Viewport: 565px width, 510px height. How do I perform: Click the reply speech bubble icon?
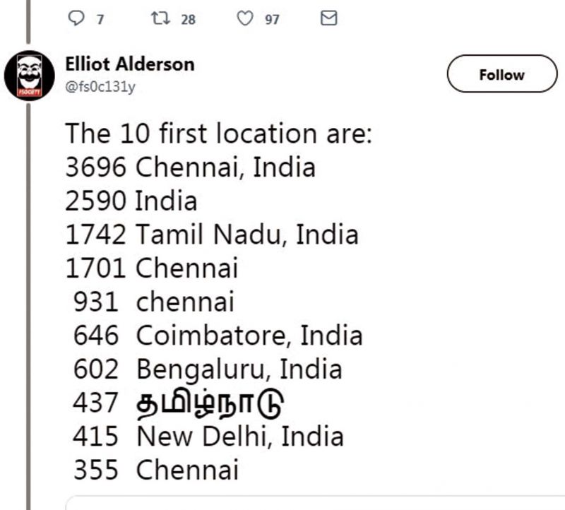(76, 18)
